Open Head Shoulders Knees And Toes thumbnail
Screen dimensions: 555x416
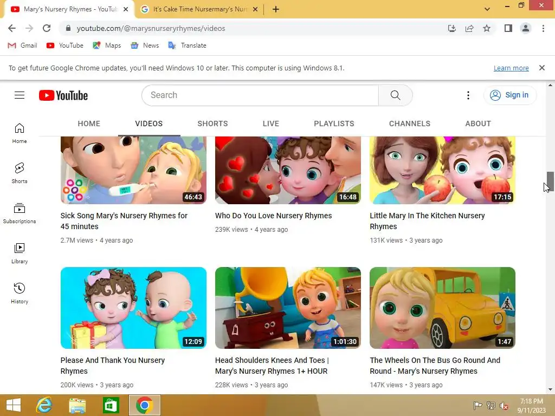click(x=288, y=308)
